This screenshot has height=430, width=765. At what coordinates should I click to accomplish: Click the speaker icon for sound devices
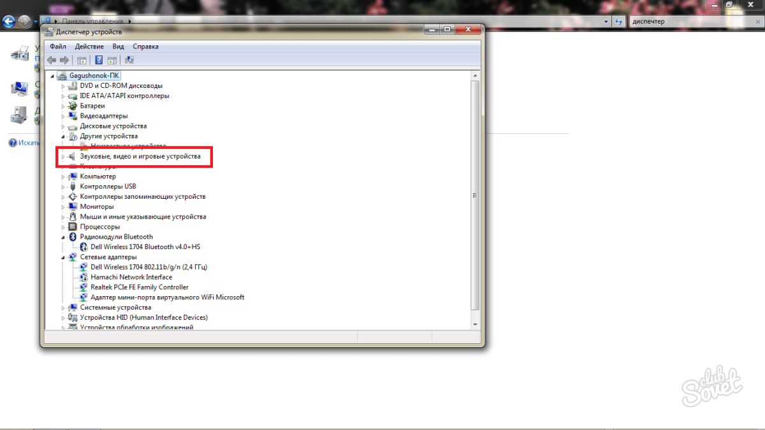[73, 156]
